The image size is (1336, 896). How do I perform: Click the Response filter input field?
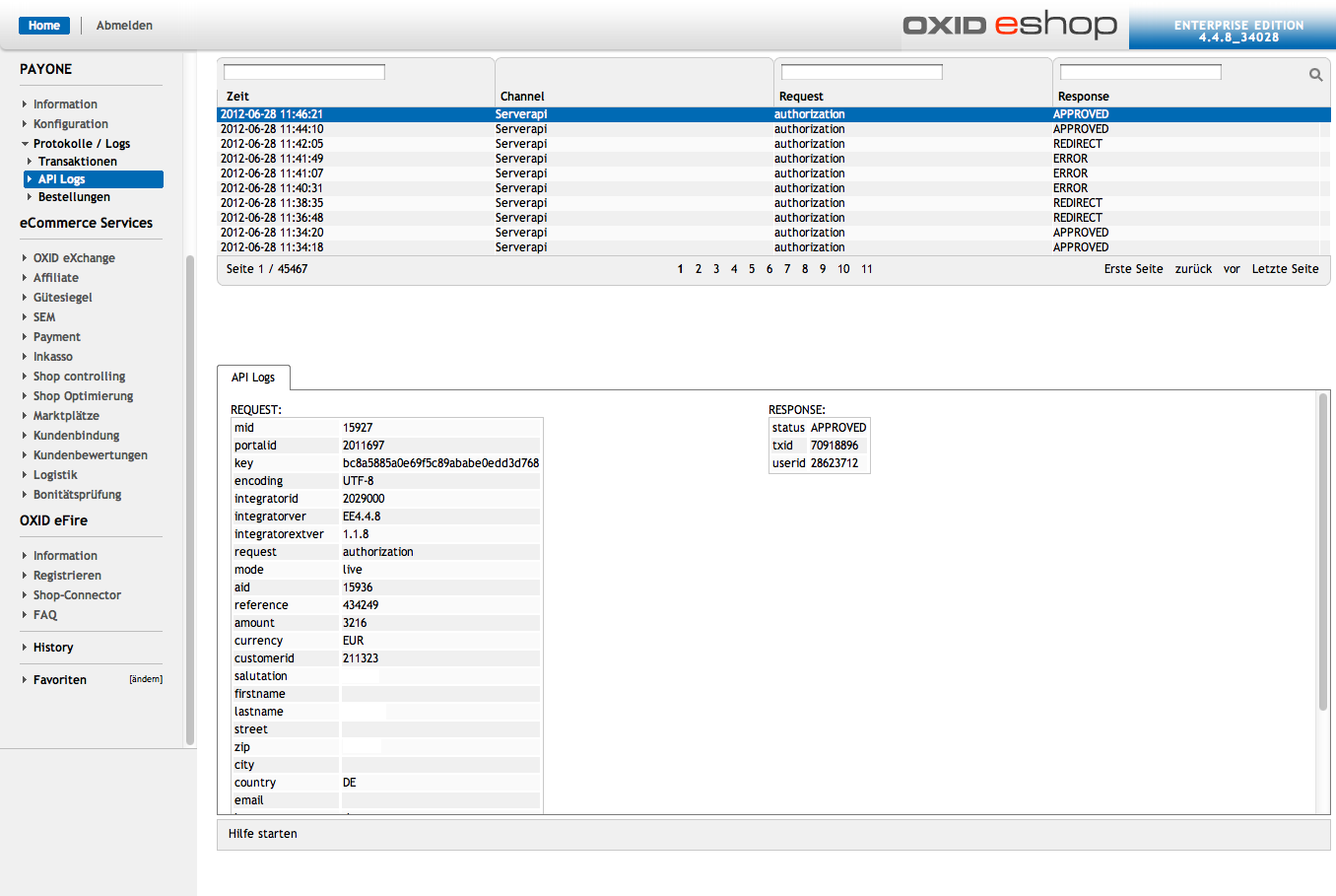coord(1140,72)
